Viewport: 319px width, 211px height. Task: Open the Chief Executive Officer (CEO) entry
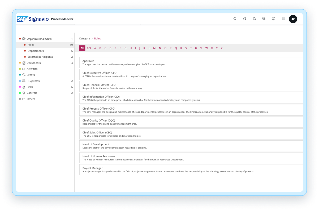[100, 73]
